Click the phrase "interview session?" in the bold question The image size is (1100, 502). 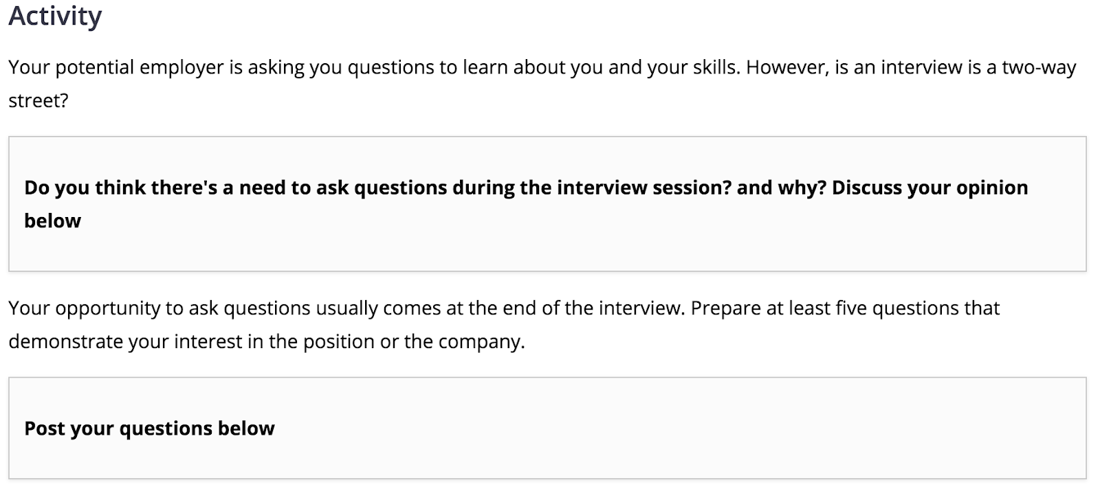tap(644, 187)
